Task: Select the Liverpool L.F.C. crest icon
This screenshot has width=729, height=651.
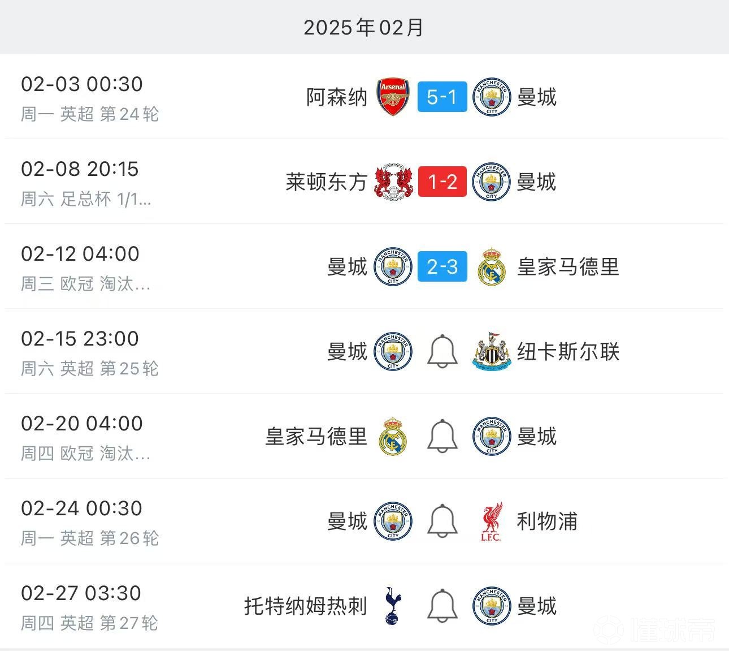Action: pyautogui.click(x=491, y=521)
